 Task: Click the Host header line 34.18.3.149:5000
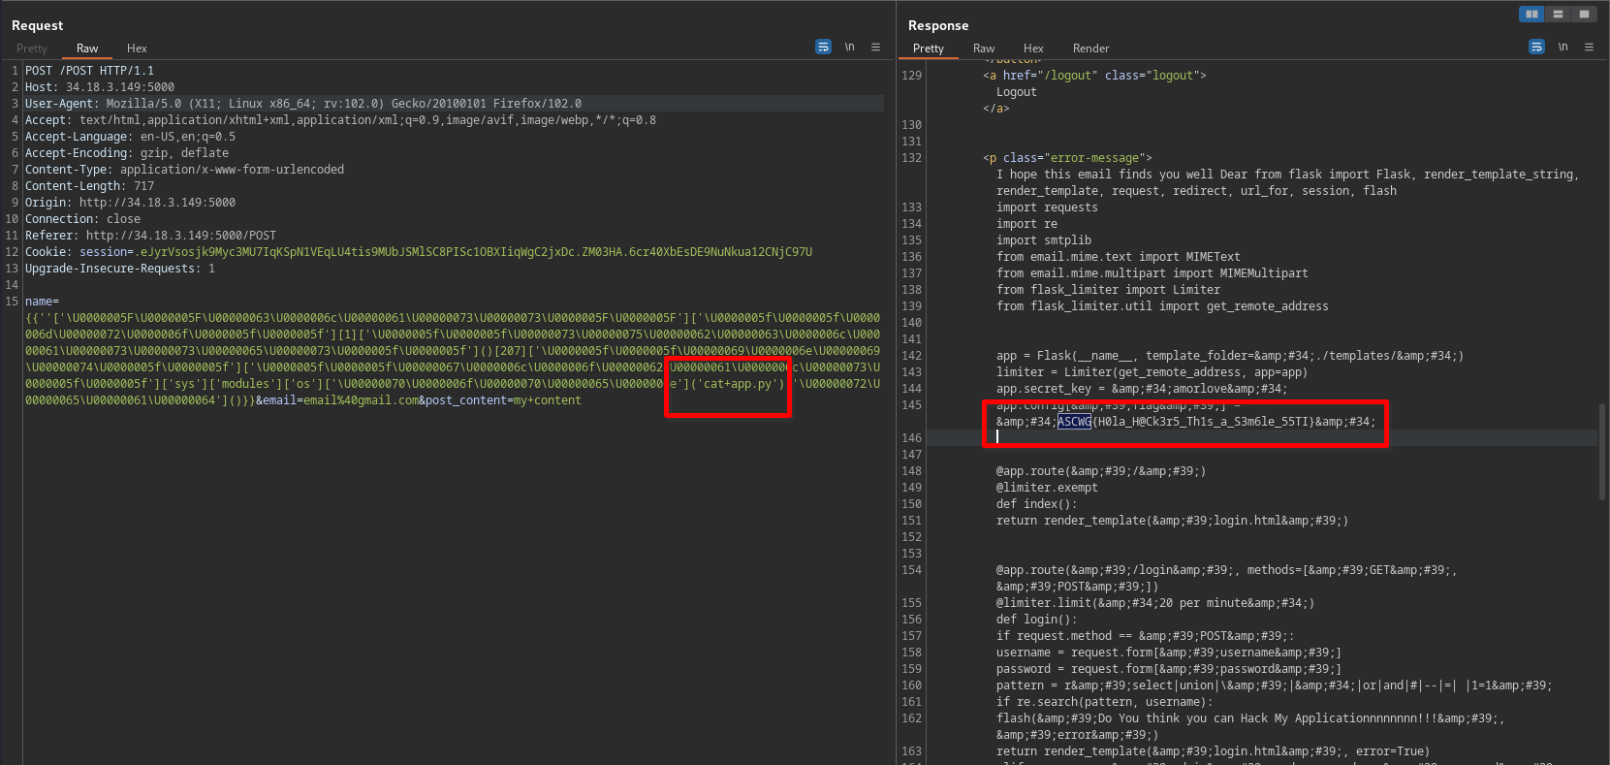pyautogui.click(x=100, y=87)
